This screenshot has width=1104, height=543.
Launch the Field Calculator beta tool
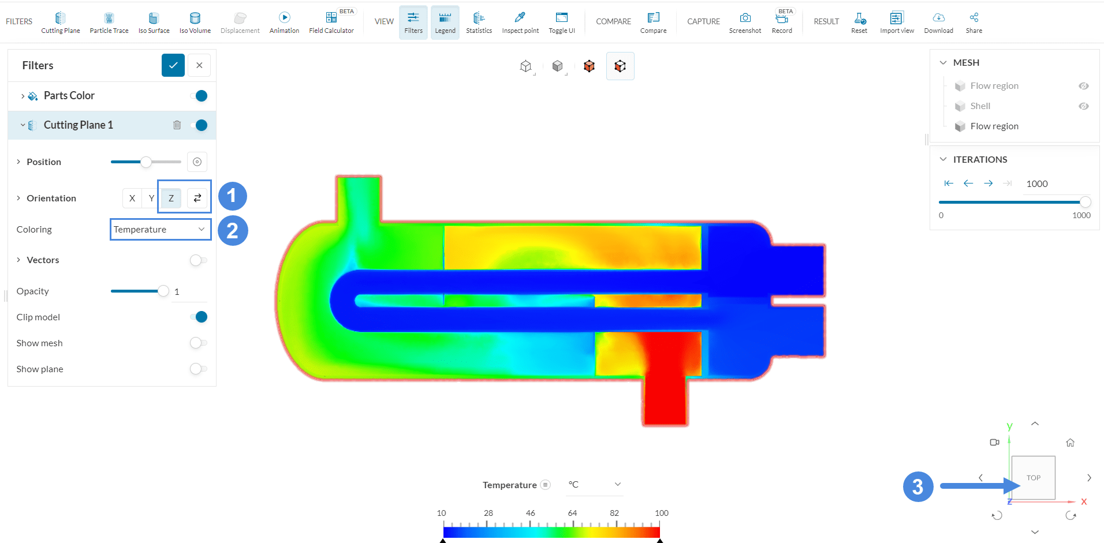click(x=331, y=21)
